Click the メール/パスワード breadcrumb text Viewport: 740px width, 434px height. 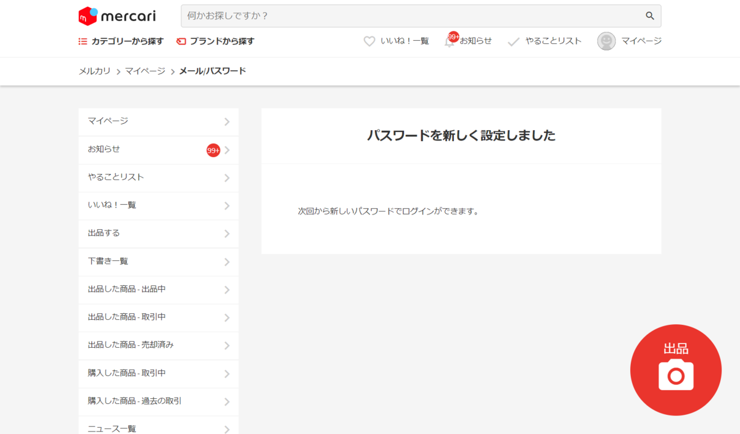[x=212, y=71]
